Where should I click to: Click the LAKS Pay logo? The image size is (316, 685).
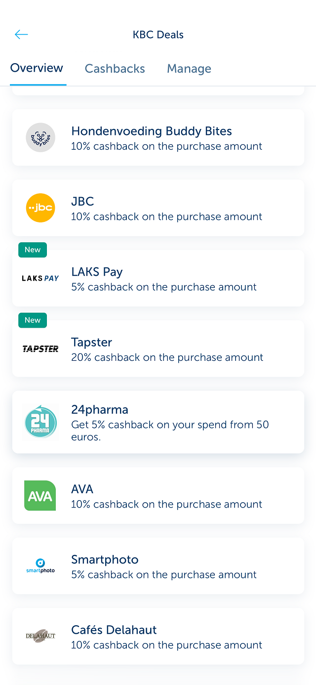click(x=40, y=278)
